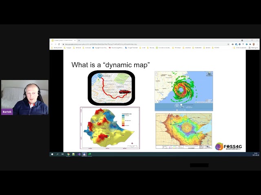261x195 pixels.
Task: Click the browser forward arrow
Action: pyautogui.click(x=55, y=44)
